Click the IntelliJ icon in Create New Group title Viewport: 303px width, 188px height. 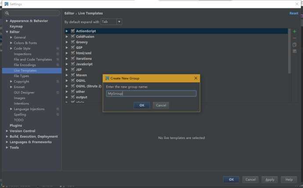click(x=107, y=78)
